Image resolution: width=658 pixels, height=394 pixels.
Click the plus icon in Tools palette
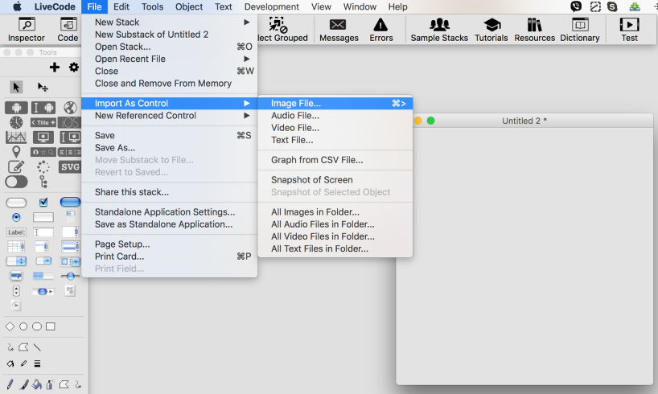pyautogui.click(x=54, y=67)
